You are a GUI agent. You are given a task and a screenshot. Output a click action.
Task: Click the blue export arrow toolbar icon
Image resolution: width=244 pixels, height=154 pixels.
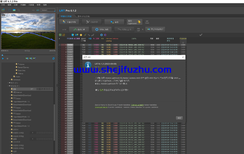point(77,35)
